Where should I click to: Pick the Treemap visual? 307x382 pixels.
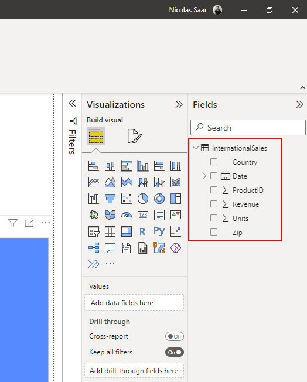coord(176,199)
